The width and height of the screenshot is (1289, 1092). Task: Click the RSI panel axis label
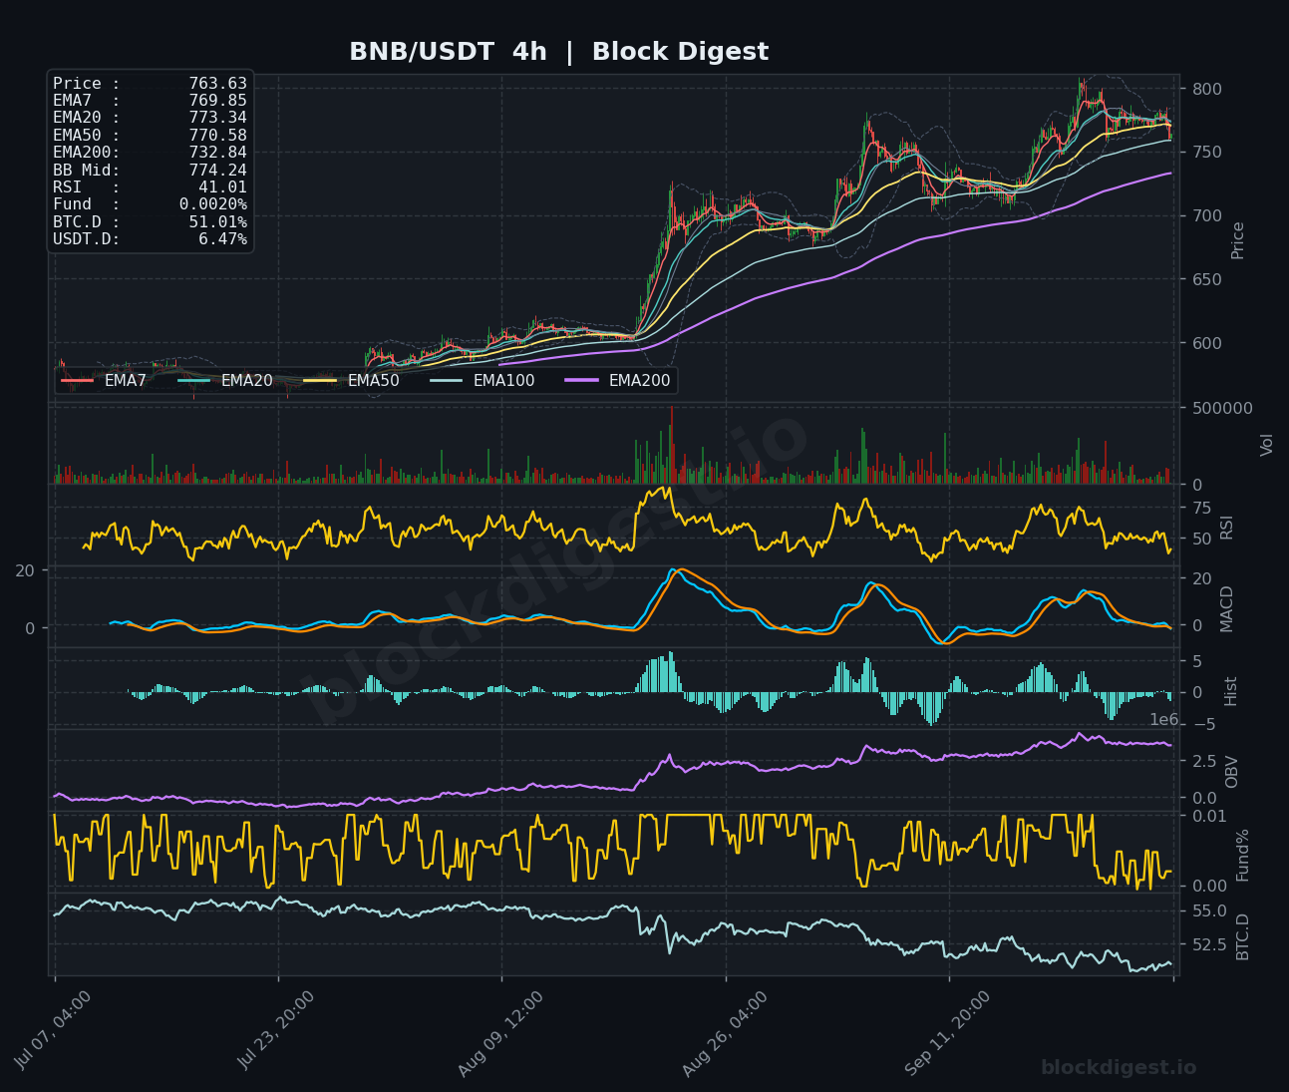pyautogui.click(x=1227, y=527)
